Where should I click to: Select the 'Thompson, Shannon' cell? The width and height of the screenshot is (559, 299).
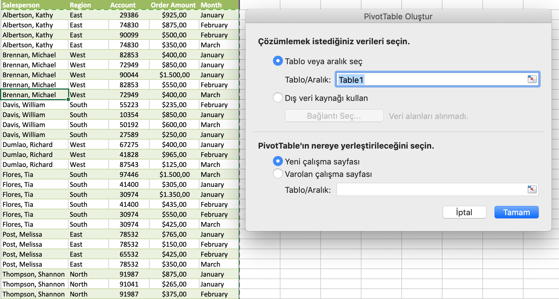[34, 274]
